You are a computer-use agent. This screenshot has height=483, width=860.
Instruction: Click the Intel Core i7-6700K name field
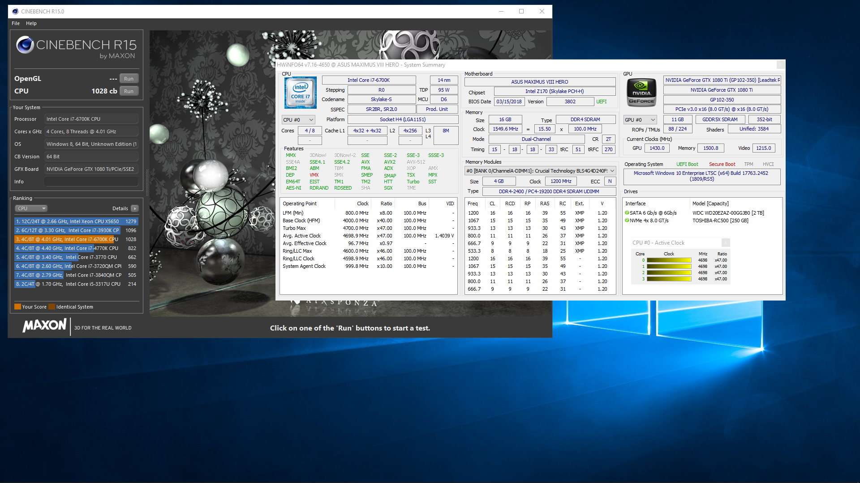369,80
